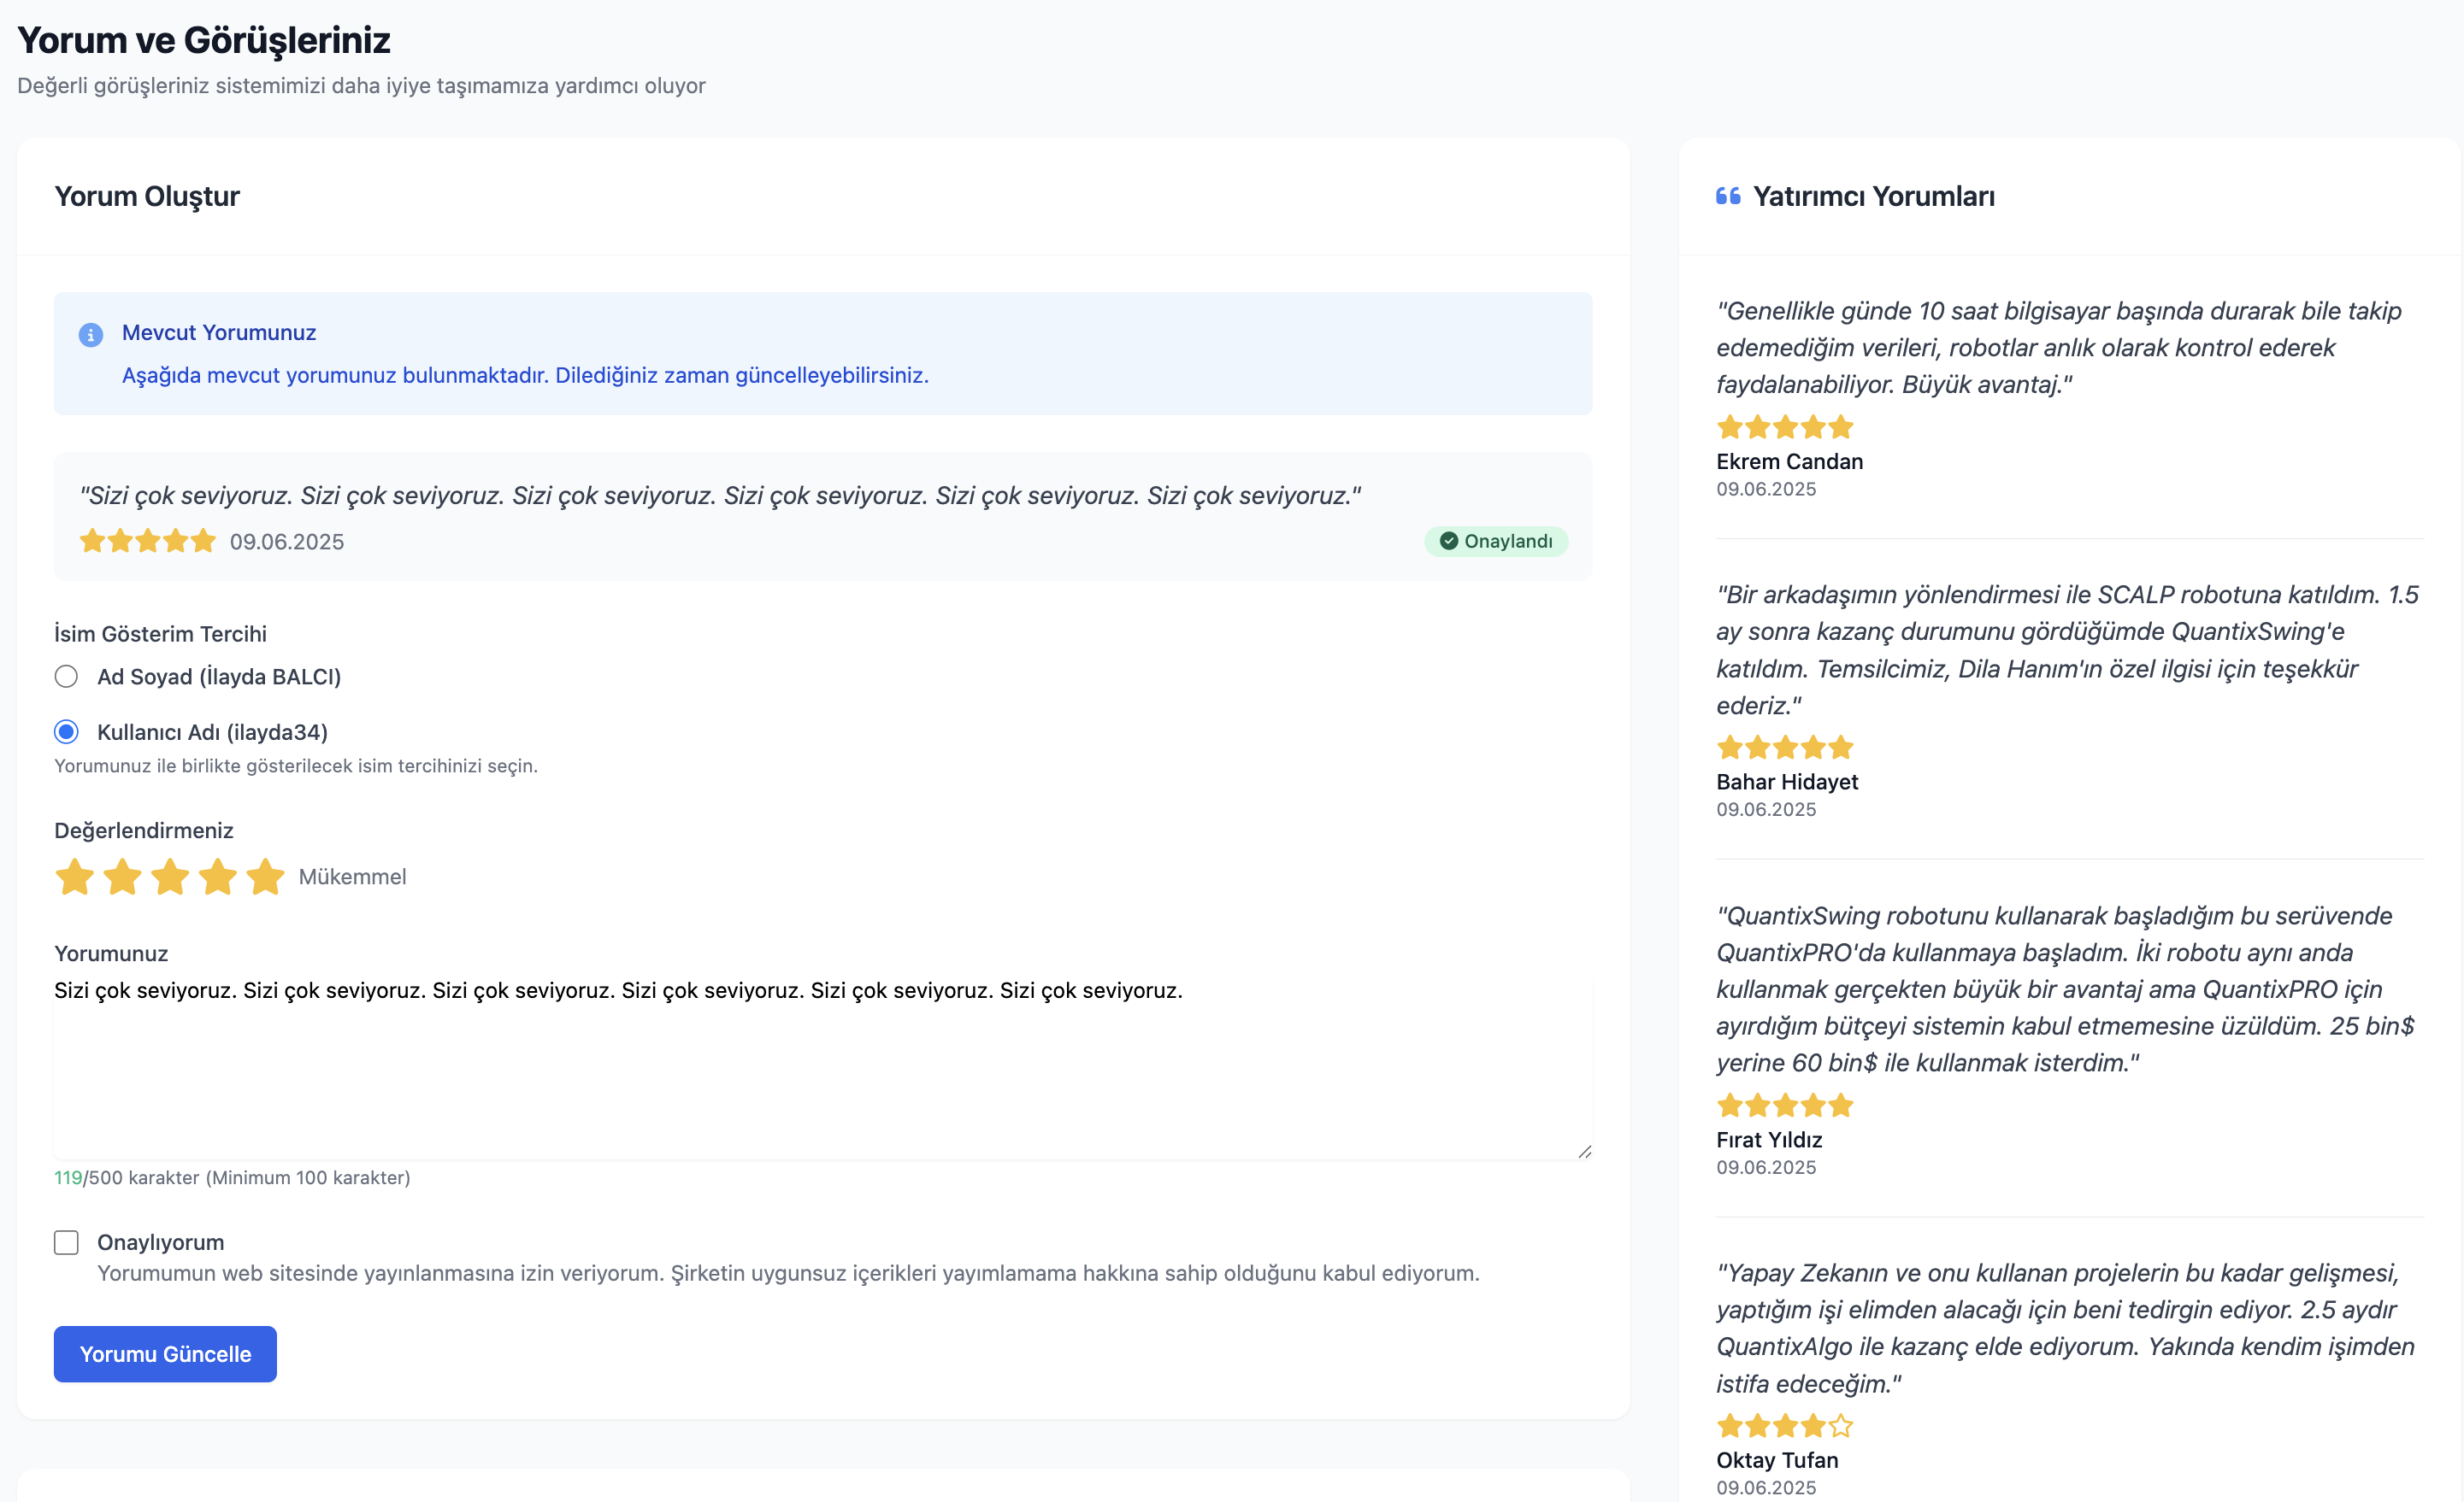
Task: Click the star rating above Fırat Yıldız
Action: tap(1785, 1106)
